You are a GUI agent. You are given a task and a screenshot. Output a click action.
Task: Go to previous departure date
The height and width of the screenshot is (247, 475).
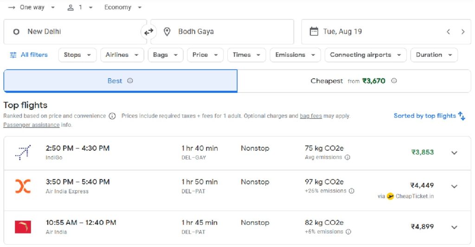click(x=449, y=32)
